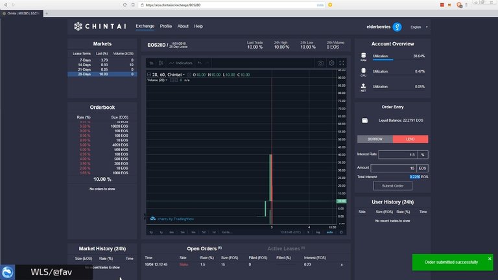Undo the last chart action
This screenshot has height=280, width=498.
point(200,63)
